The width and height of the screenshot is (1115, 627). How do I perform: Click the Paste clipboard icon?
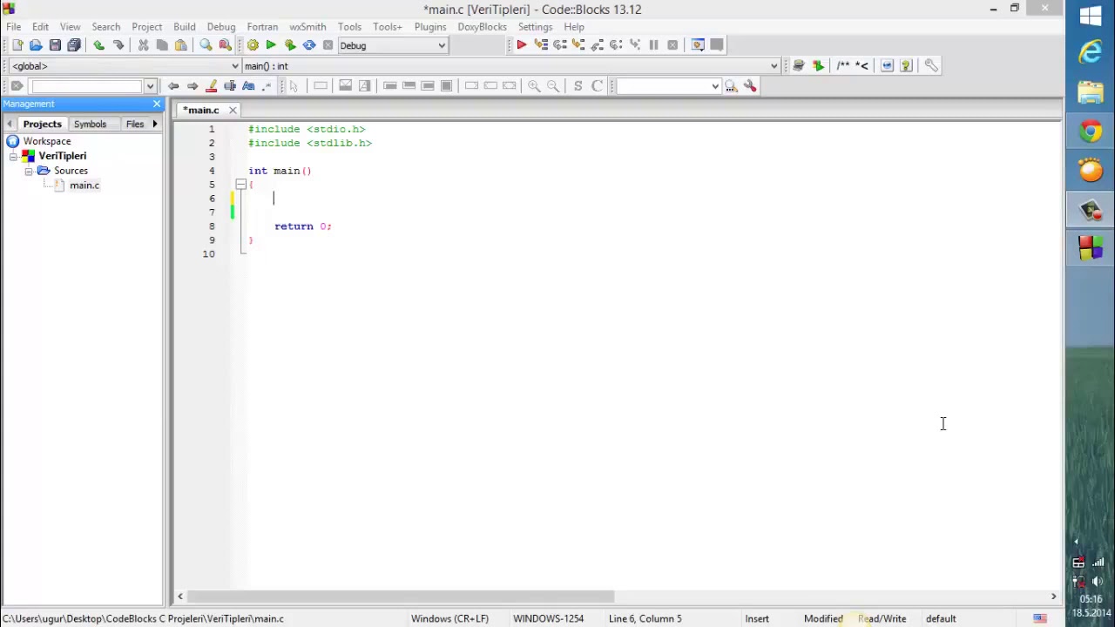(x=181, y=45)
